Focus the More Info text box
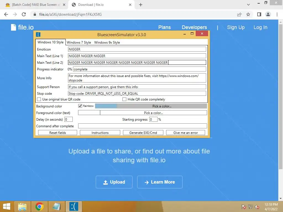Viewport: 283px width, 212px height. pos(137,78)
